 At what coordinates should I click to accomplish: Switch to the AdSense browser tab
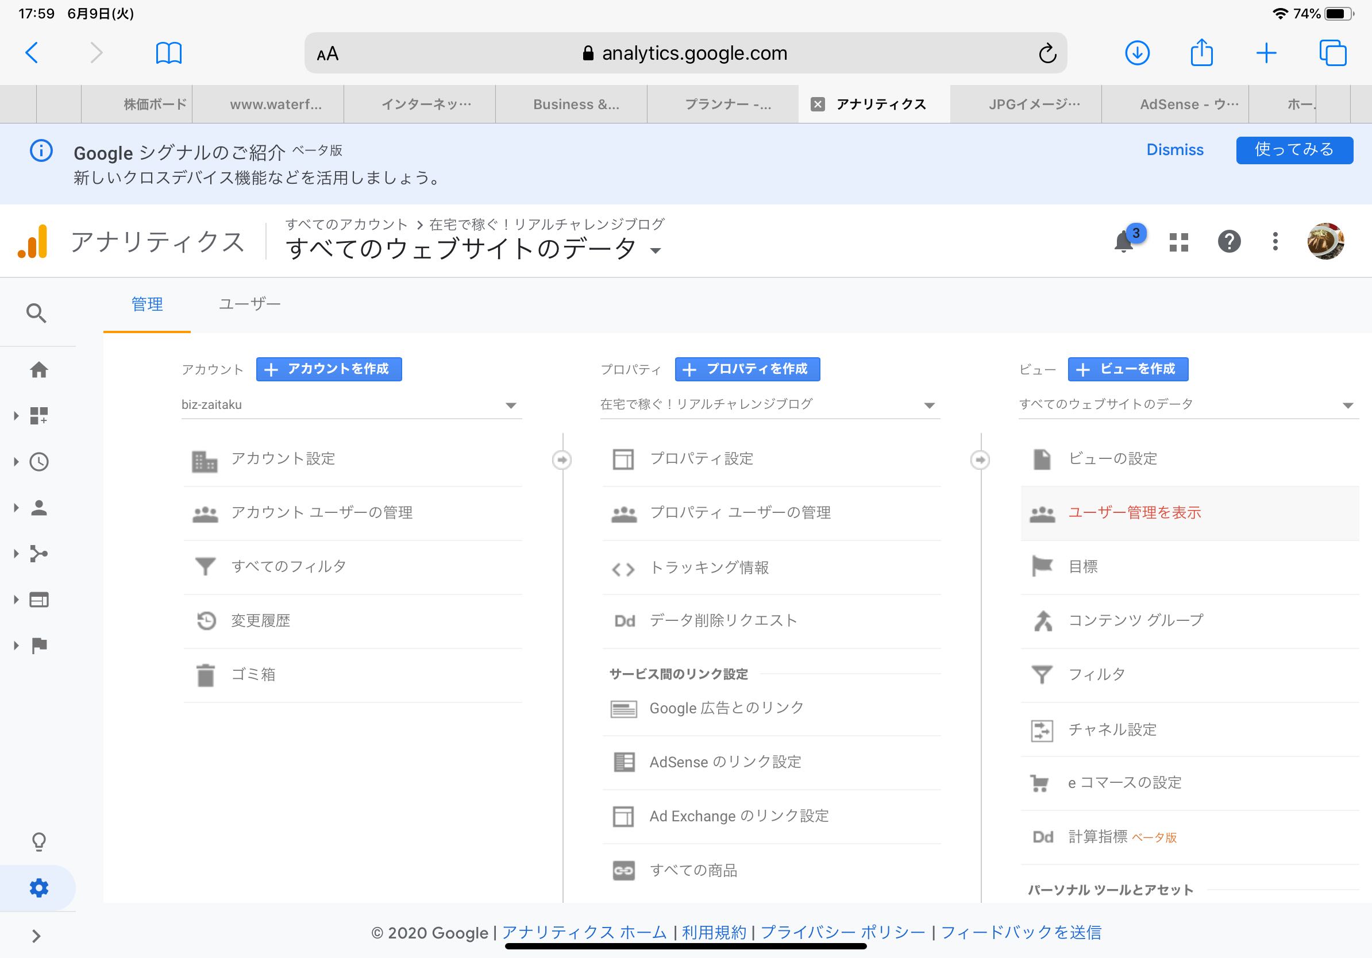tap(1176, 105)
